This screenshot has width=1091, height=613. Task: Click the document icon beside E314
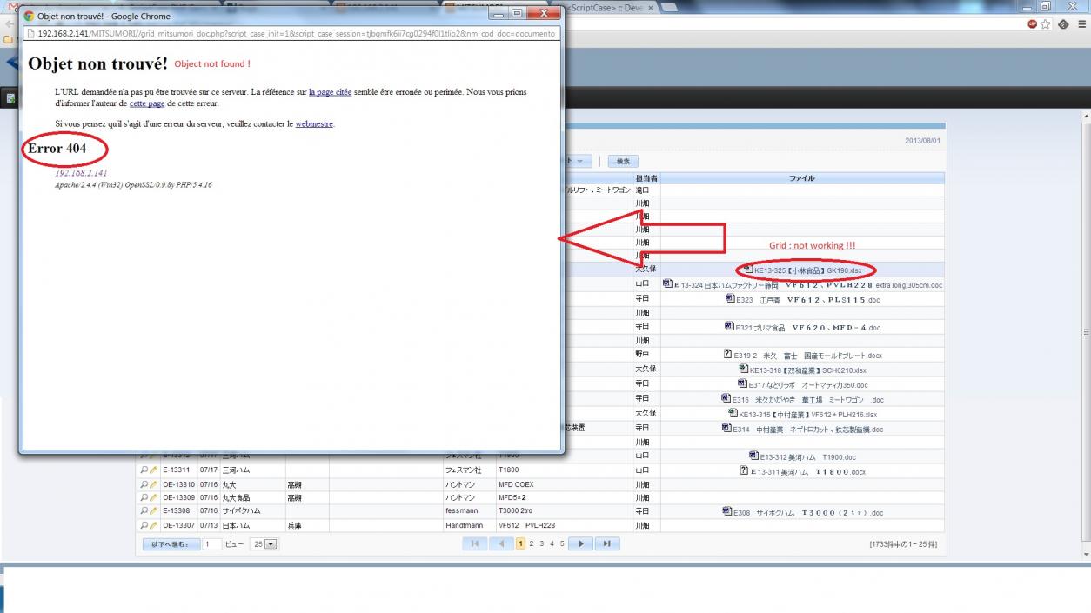(x=726, y=427)
